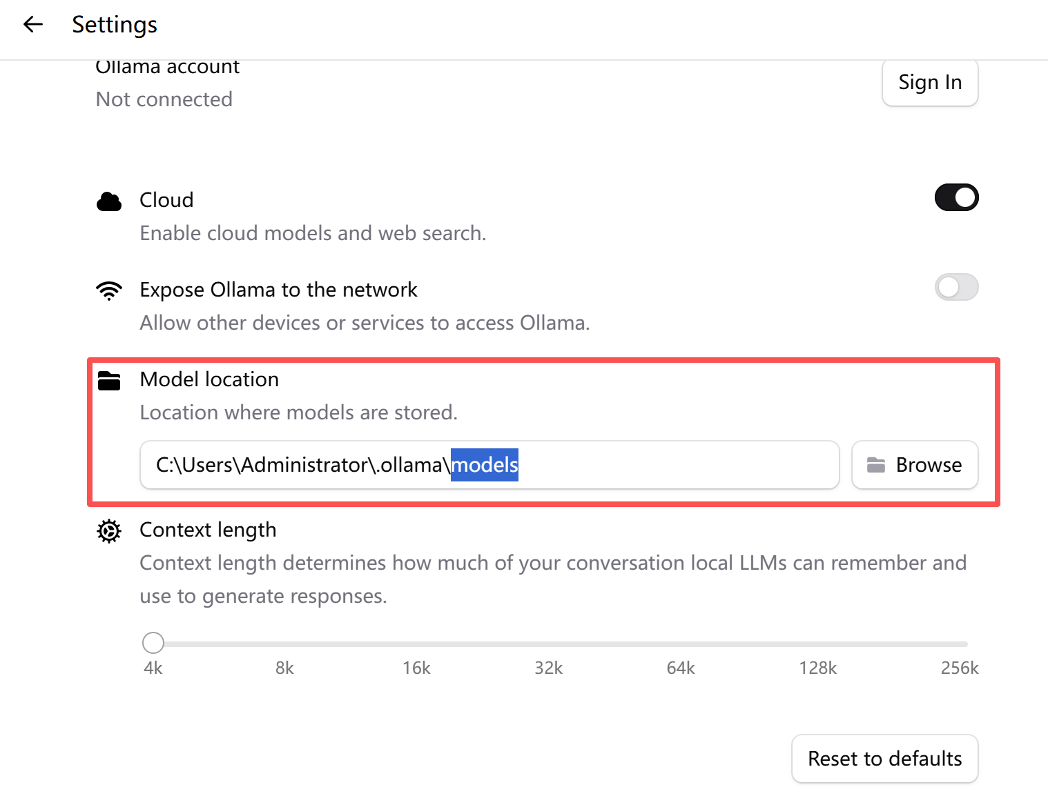The image size is (1048, 807).
Task: Click the context length slider handle
Action: (153, 643)
